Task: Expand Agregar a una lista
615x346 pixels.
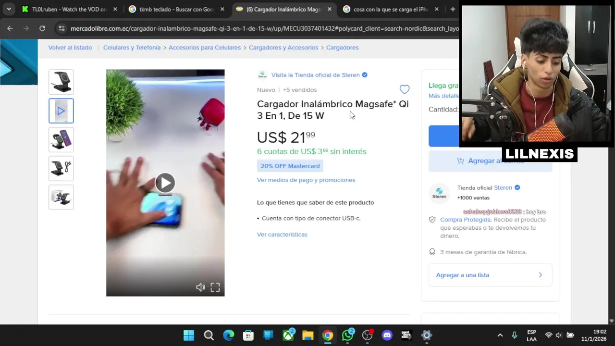Action: click(490, 275)
